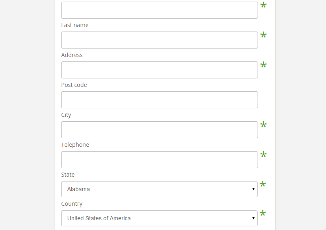Click the input field above Last name label
This screenshot has width=326, height=230.
point(159,10)
